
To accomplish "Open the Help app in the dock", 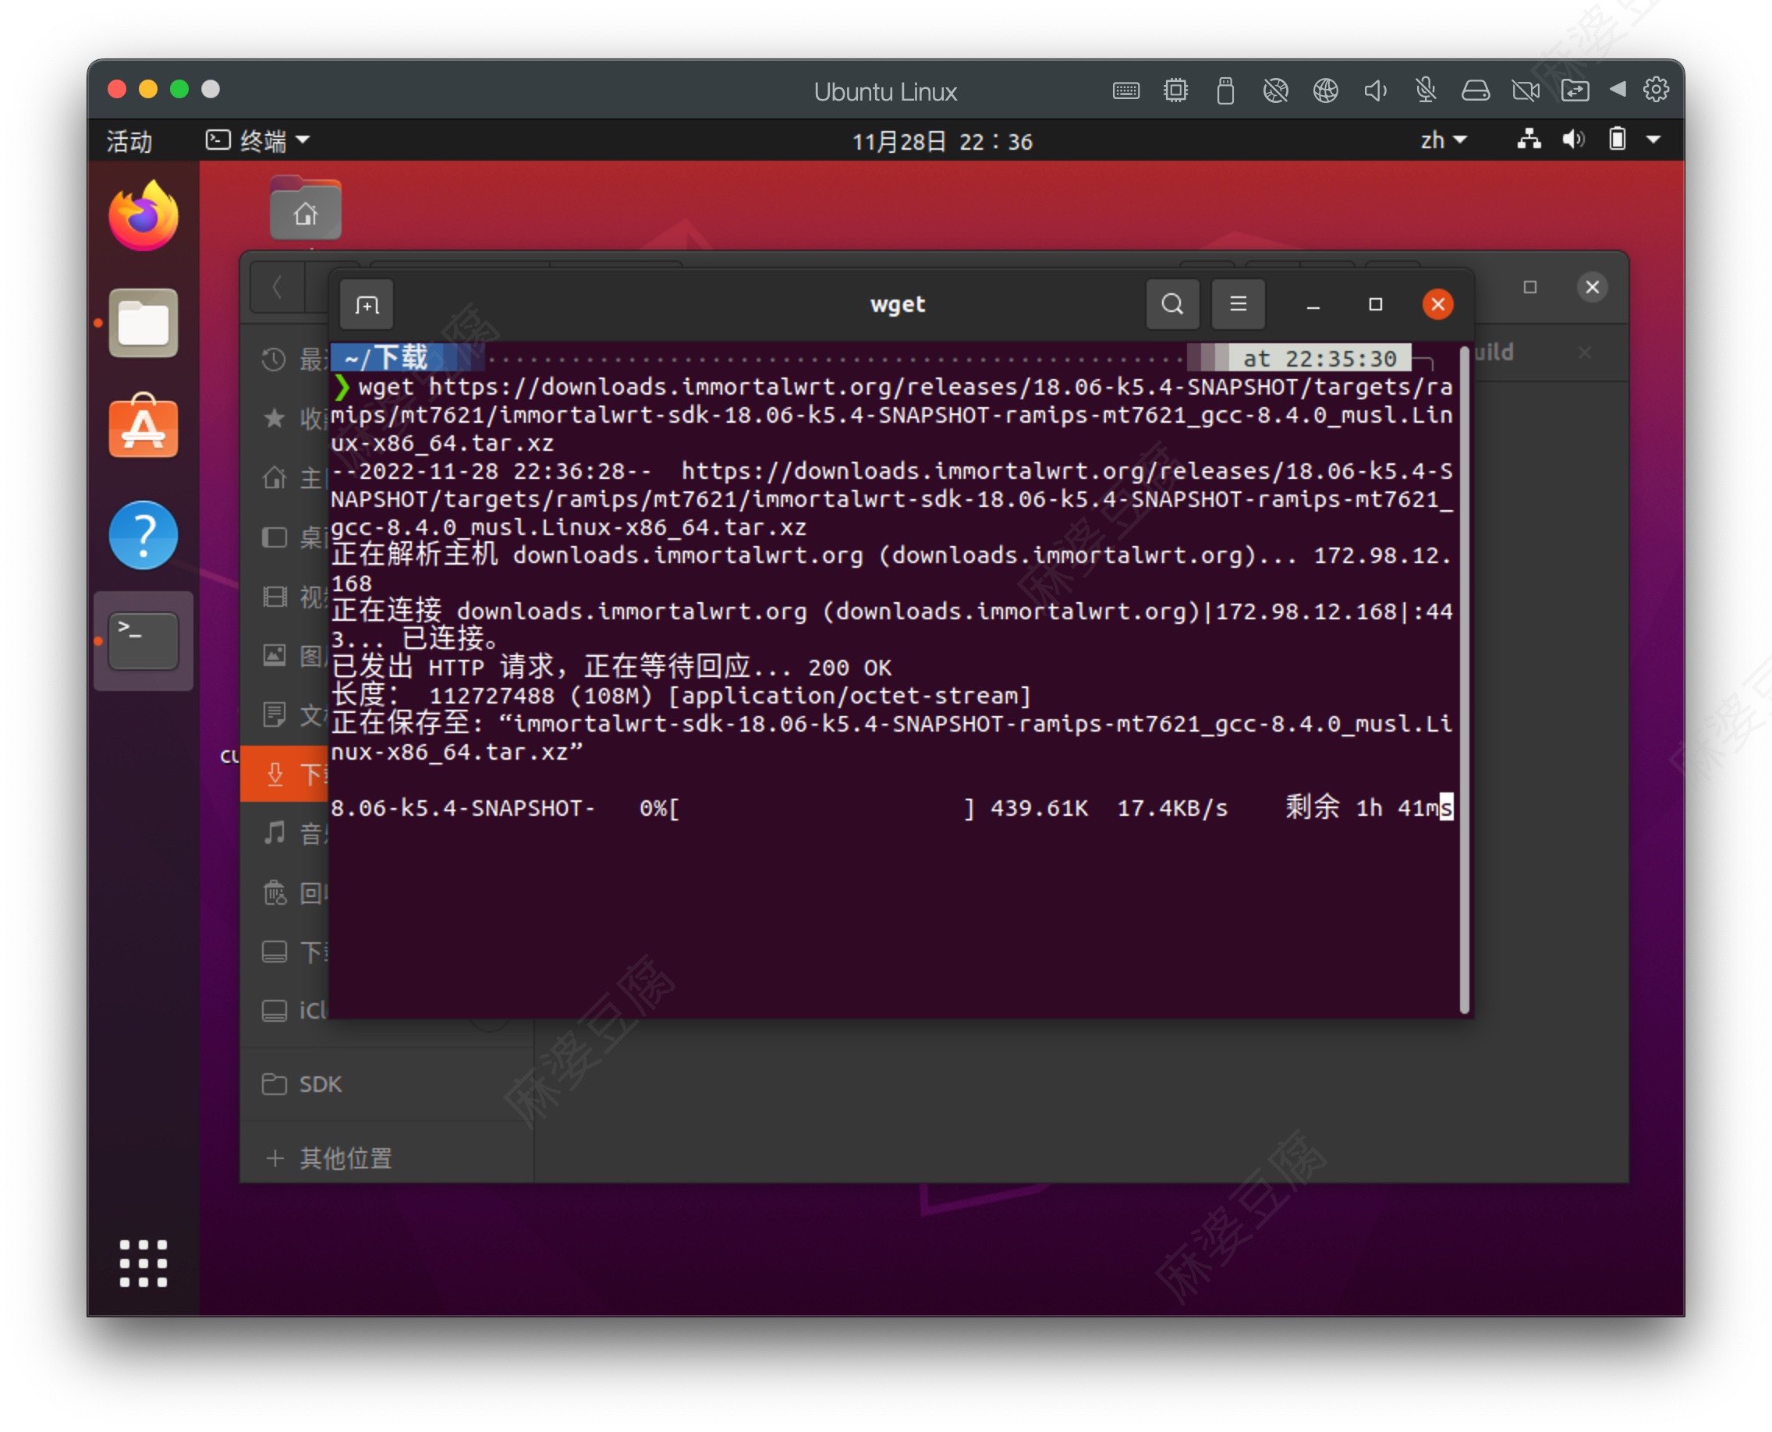I will click(x=144, y=535).
